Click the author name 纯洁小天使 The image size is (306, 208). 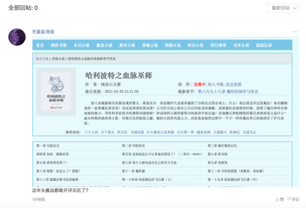(111, 84)
